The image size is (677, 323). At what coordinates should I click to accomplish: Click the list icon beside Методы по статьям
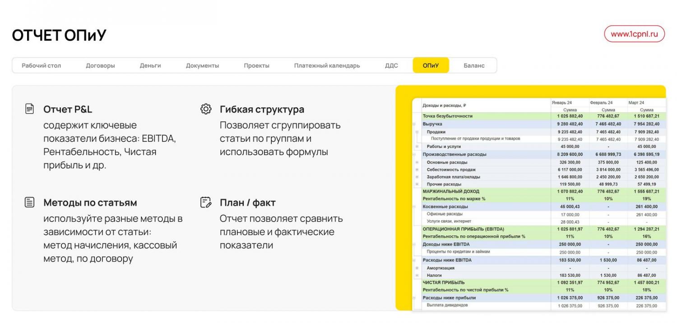(29, 202)
